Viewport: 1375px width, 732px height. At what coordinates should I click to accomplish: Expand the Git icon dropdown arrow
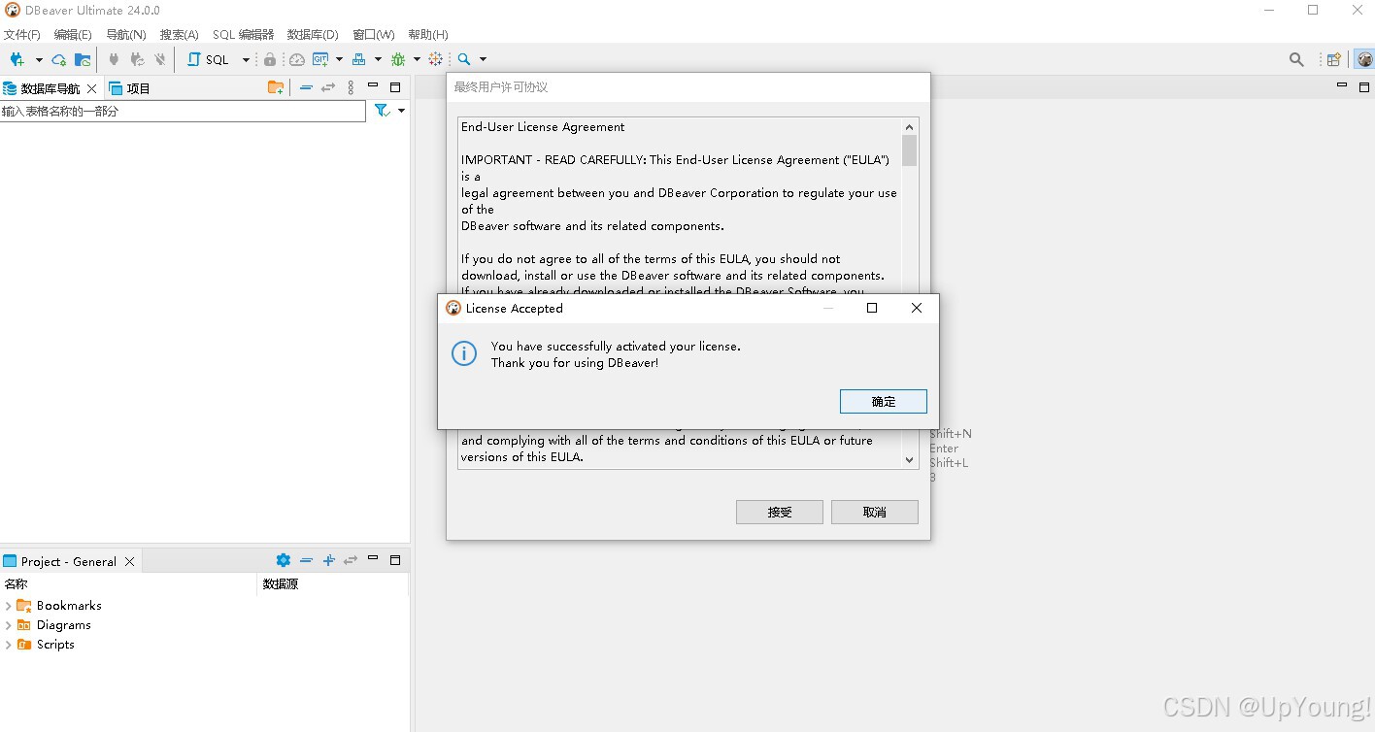339,59
